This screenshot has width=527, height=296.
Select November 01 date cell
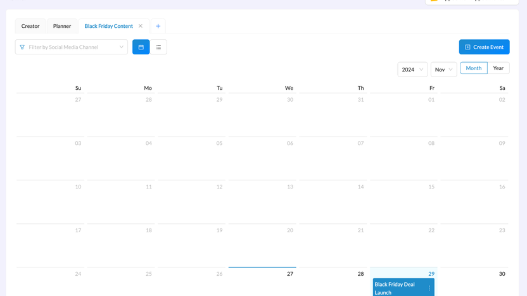pos(403,114)
